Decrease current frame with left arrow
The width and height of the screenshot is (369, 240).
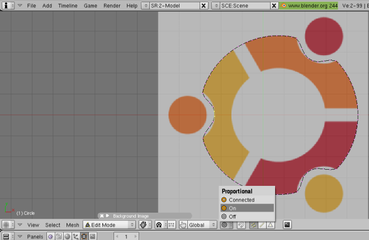117,236
